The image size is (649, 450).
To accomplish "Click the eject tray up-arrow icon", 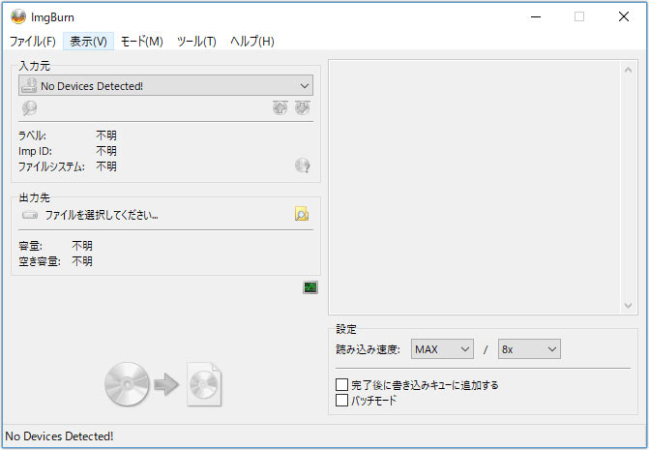I will [x=280, y=108].
